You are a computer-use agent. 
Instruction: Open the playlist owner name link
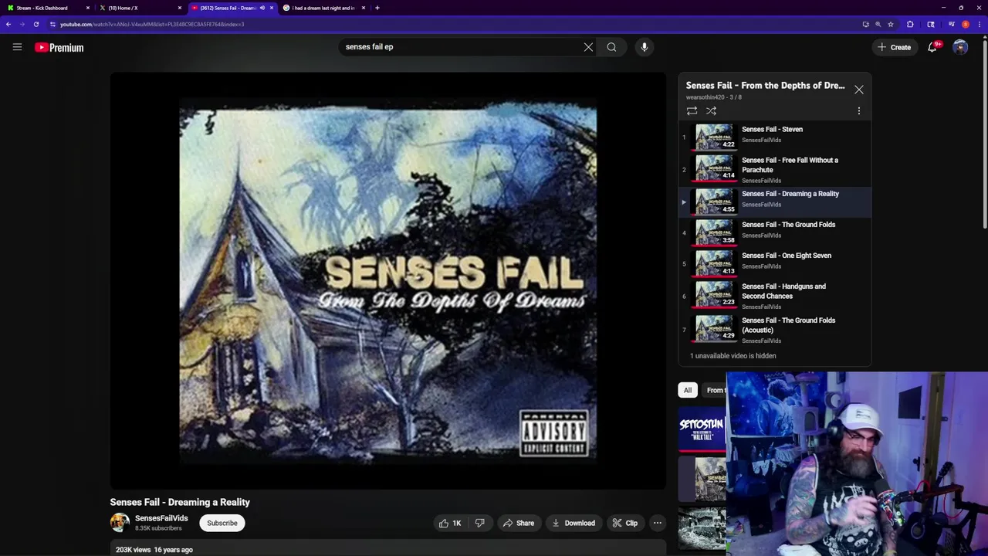[x=705, y=97]
